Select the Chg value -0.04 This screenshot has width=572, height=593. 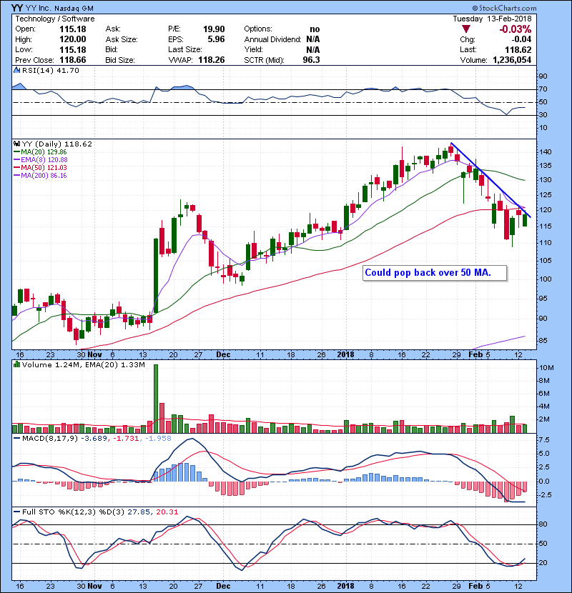tap(522, 39)
